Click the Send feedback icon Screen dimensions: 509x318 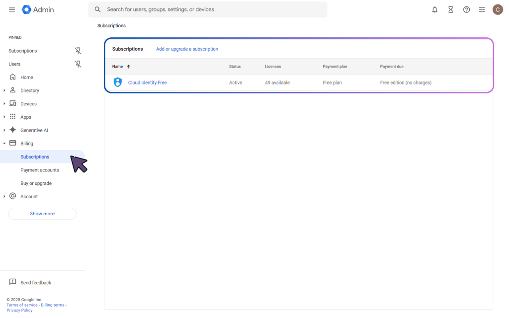point(12,282)
